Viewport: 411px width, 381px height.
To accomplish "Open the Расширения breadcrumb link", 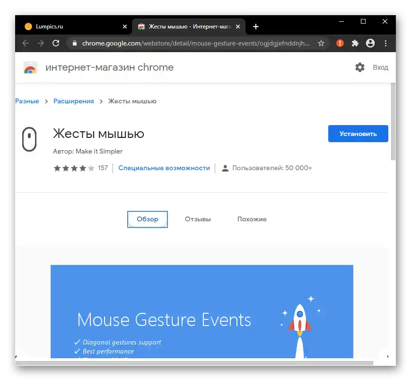I will (x=74, y=101).
